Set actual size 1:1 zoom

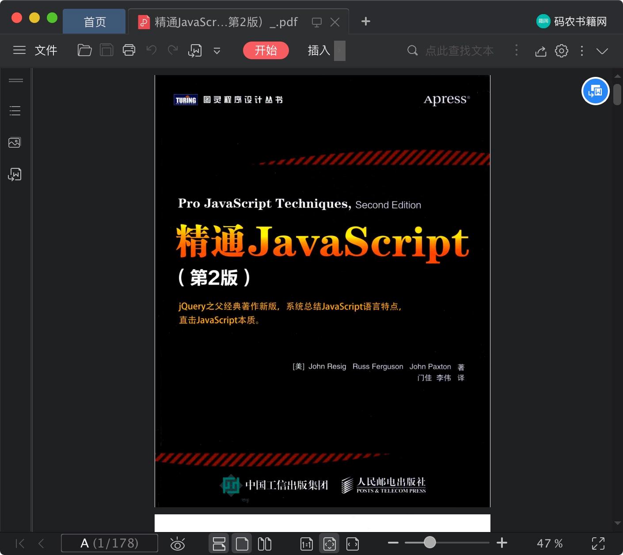(x=307, y=544)
